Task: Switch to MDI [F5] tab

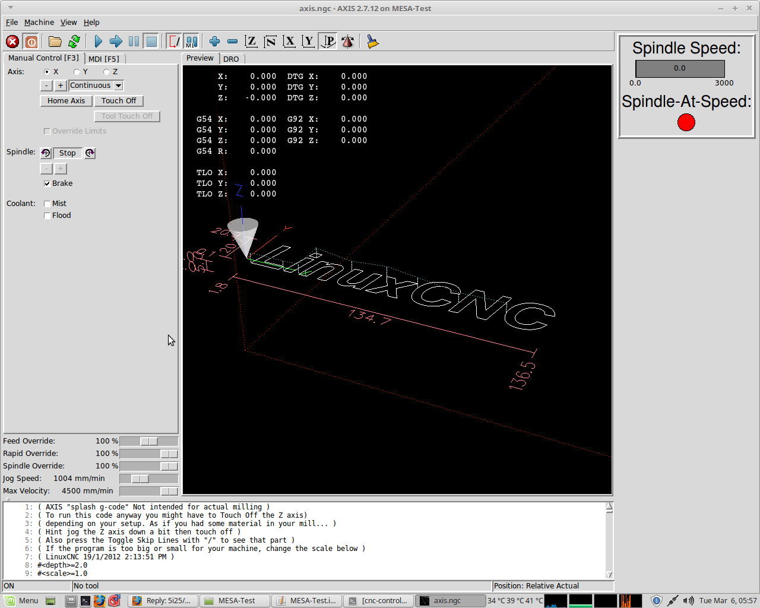Action: [104, 59]
